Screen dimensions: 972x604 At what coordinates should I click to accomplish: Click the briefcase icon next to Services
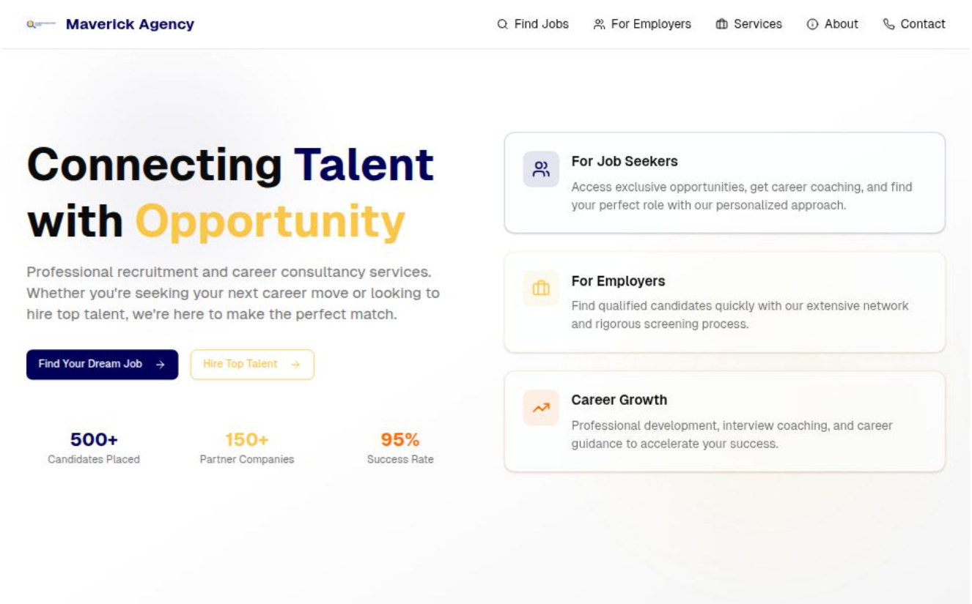click(721, 24)
